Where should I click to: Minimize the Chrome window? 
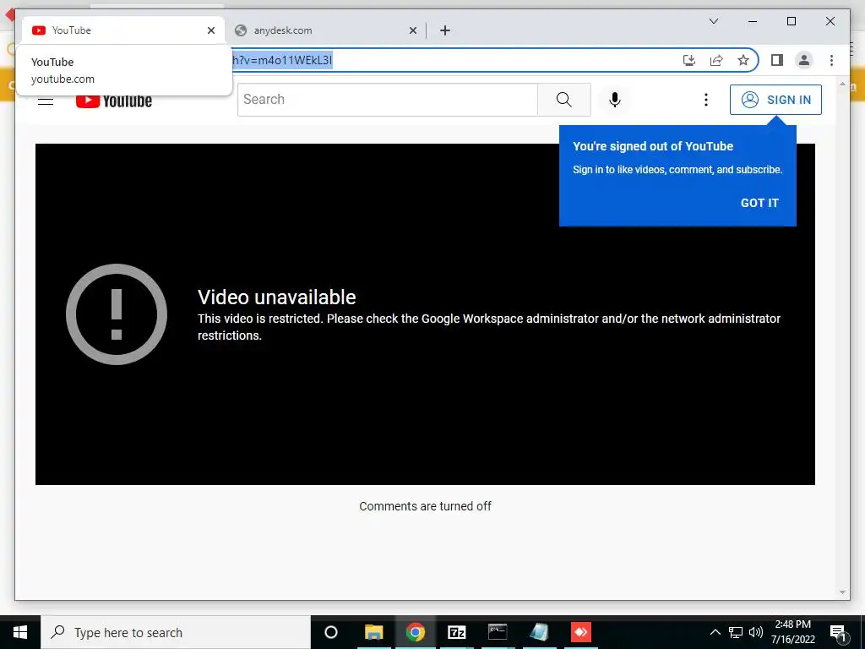[753, 21]
